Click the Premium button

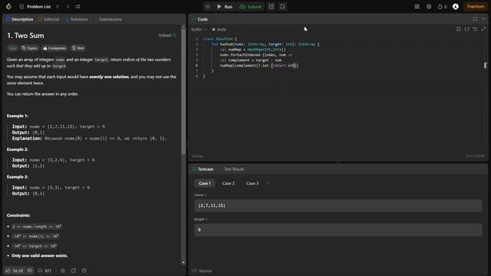point(476,7)
